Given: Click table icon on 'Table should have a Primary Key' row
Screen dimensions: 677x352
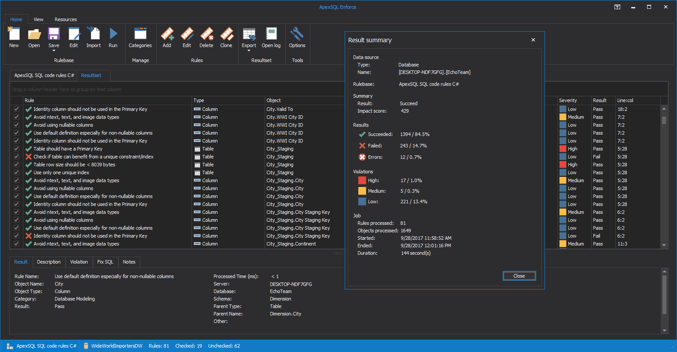Looking at the screenshot, I should pos(197,149).
